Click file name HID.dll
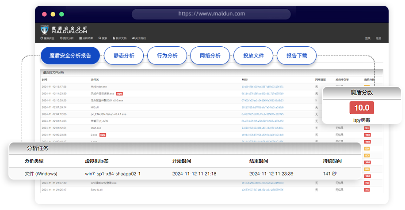The height and width of the screenshot is (210, 405). point(95,107)
